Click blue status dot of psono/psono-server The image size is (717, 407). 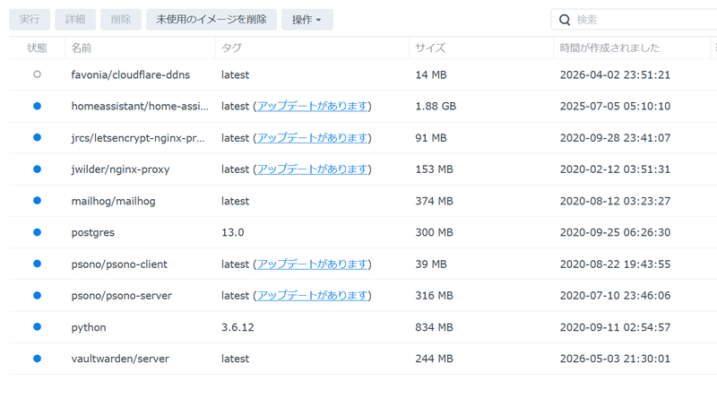(37, 296)
